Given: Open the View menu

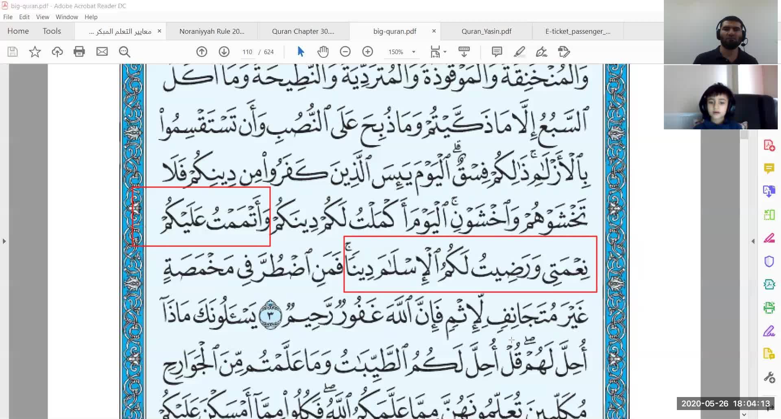Looking at the screenshot, I should pyautogui.click(x=42, y=17).
